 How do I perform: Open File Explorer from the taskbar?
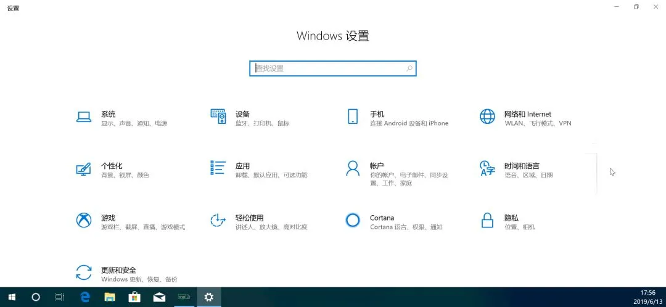(x=110, y=297)
